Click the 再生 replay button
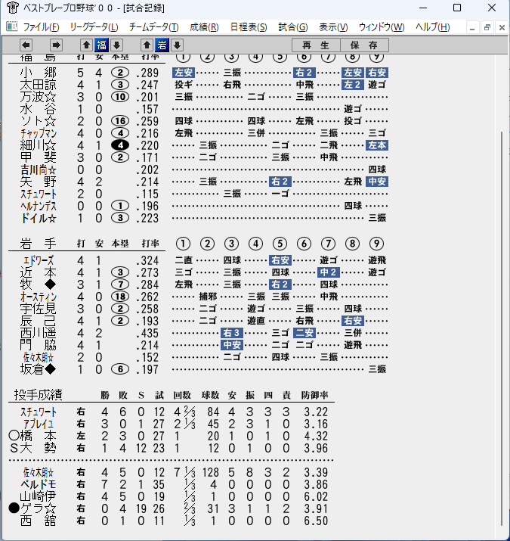This screenshot has width=510, height=541. point(316,45)
